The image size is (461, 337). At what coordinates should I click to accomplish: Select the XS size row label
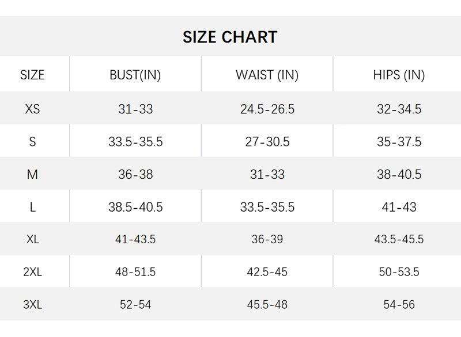pyautogui.click(x=32, y=109)
